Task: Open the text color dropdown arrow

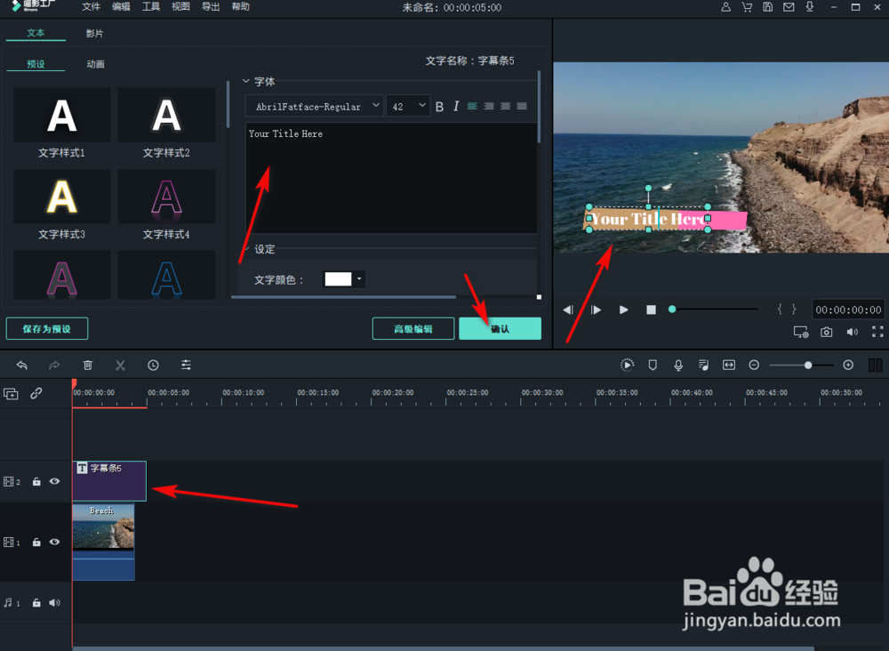Action: pyautogui.click(x=359, y=278)
